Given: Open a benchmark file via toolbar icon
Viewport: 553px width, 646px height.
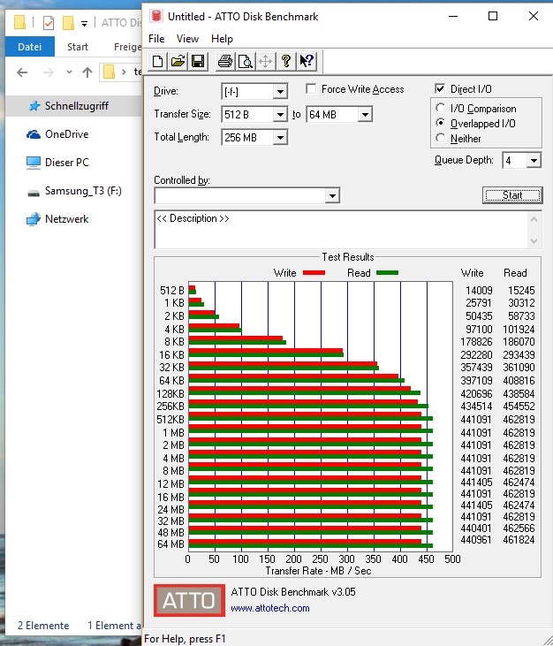Looking at the screenshot, I should pyautogui.click(x=178, y=62).
